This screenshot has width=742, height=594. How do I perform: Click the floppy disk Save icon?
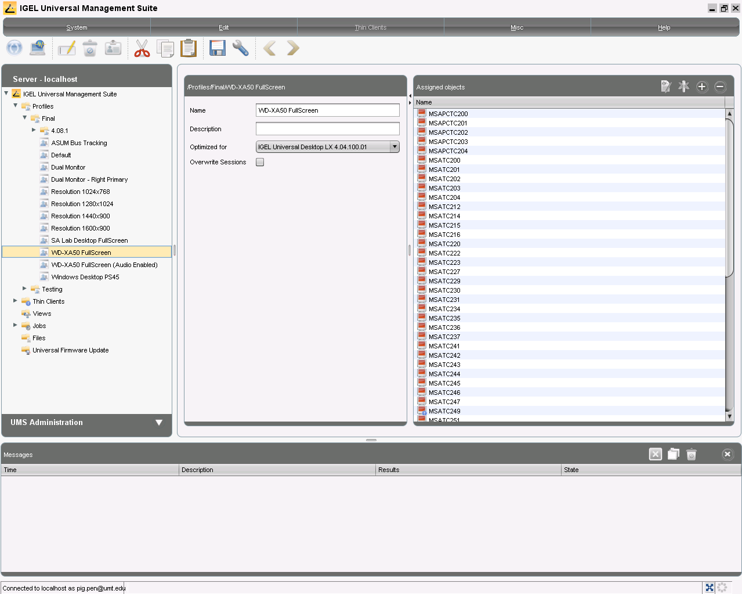[x=218, y=48]
